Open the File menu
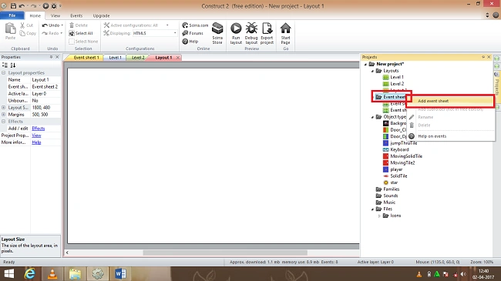Image resolution: width=501 pixels, height=281 pixels. [12, 15]
